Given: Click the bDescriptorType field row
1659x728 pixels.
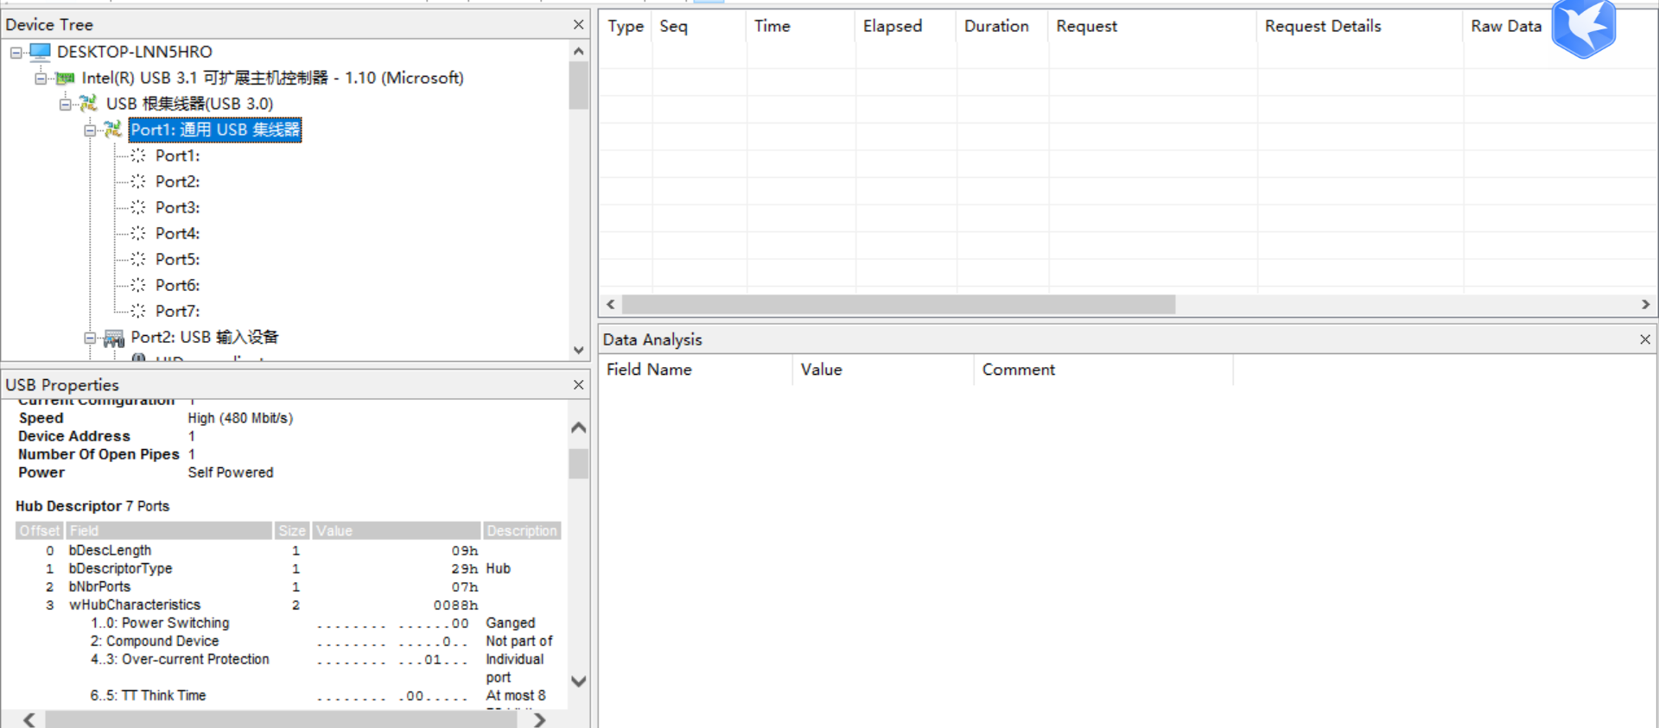Looking at the screenshot, I should (x=289, y=569).
